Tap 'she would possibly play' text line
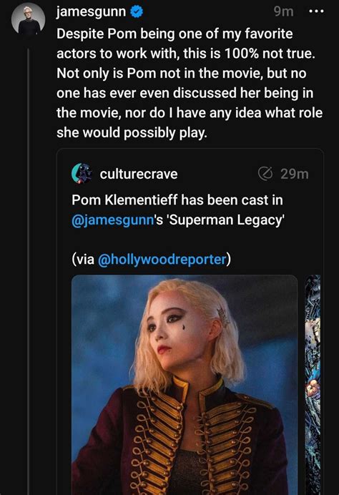 [132, 132]
